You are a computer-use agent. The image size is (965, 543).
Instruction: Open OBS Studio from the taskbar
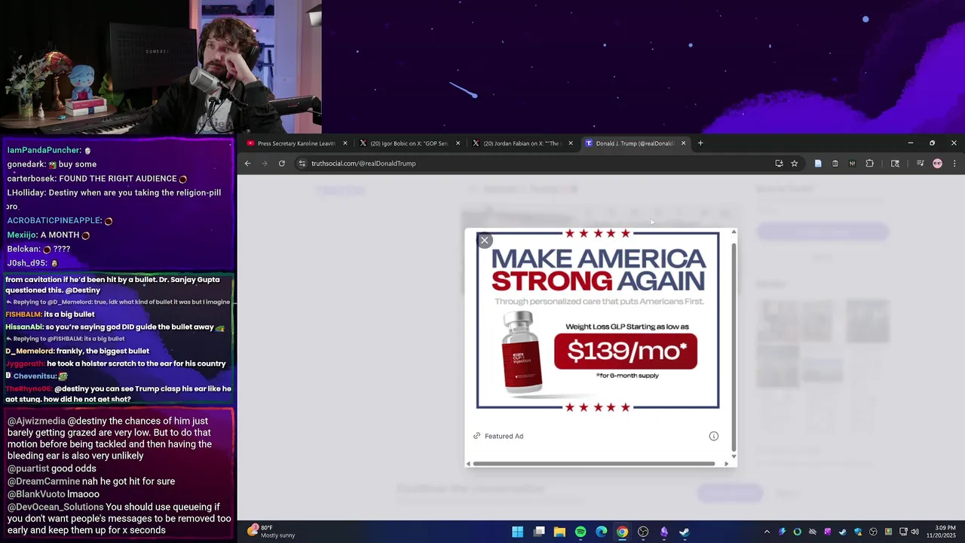[x=643, y=532]
